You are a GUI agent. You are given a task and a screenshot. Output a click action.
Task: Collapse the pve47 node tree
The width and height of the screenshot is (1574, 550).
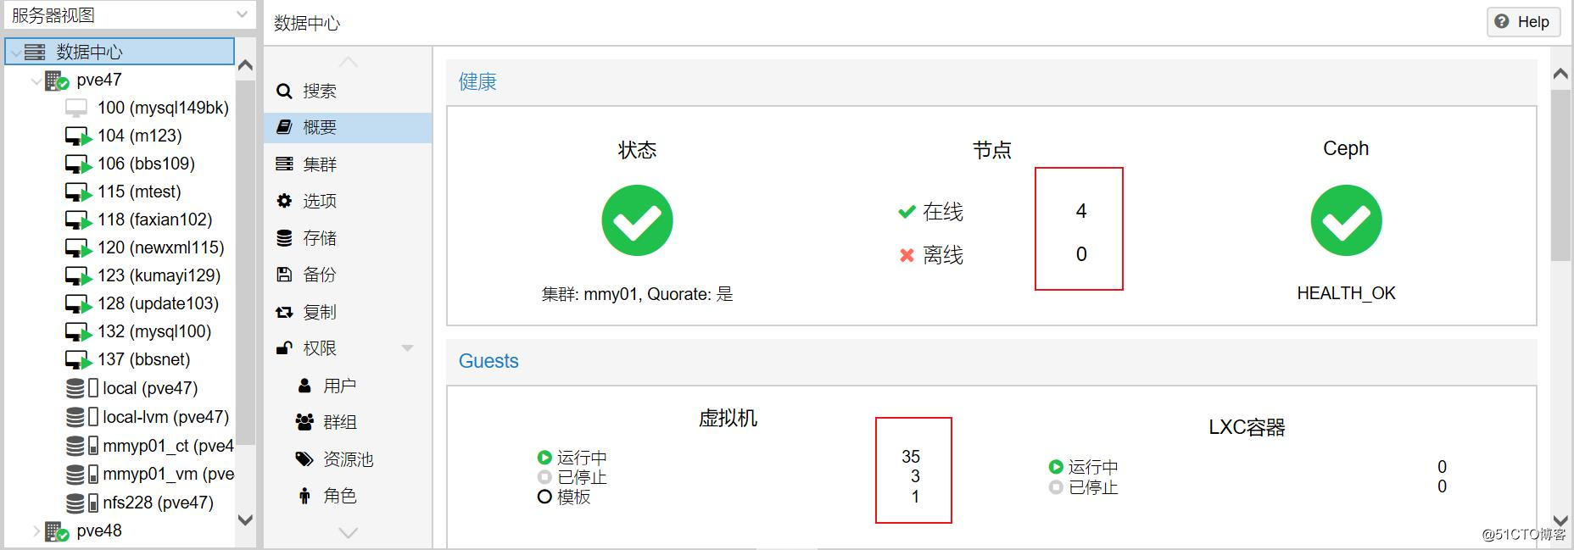[36, 81]
